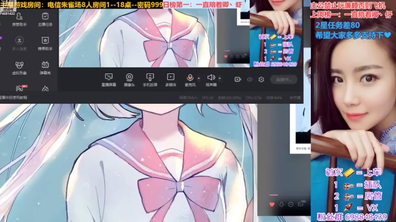396x222 pixels.
Task: Click the 丢帧:0(0.00%) dropped frames status
Action: pos(230,98)
